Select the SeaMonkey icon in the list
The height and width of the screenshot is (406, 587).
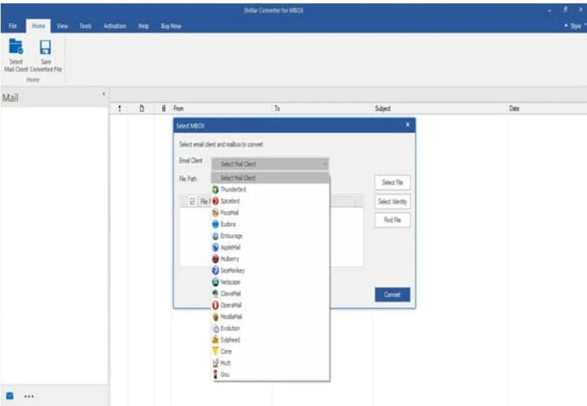click(215, 270)
